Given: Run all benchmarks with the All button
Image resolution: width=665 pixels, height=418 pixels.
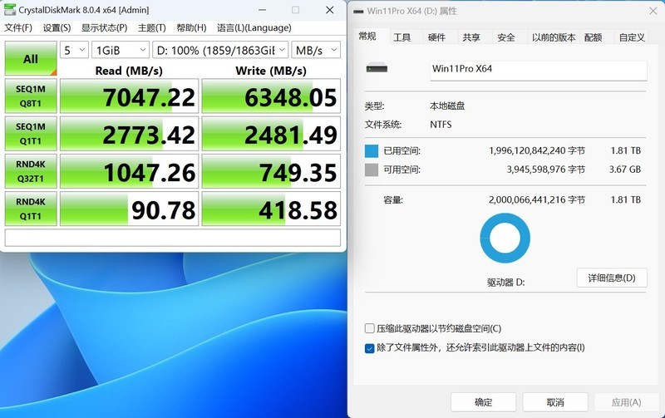Looking at the screenshot, I should (31, 58).
